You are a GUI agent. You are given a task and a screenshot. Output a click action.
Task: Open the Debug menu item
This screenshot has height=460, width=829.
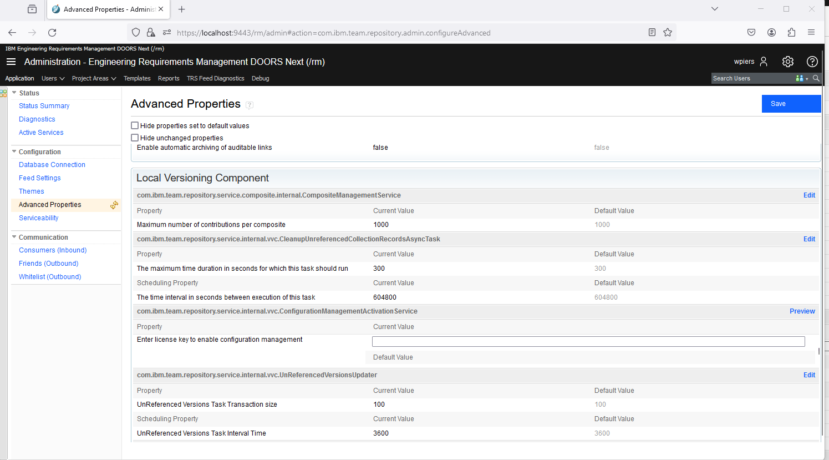pyautogui.click(x=261, y=79)
